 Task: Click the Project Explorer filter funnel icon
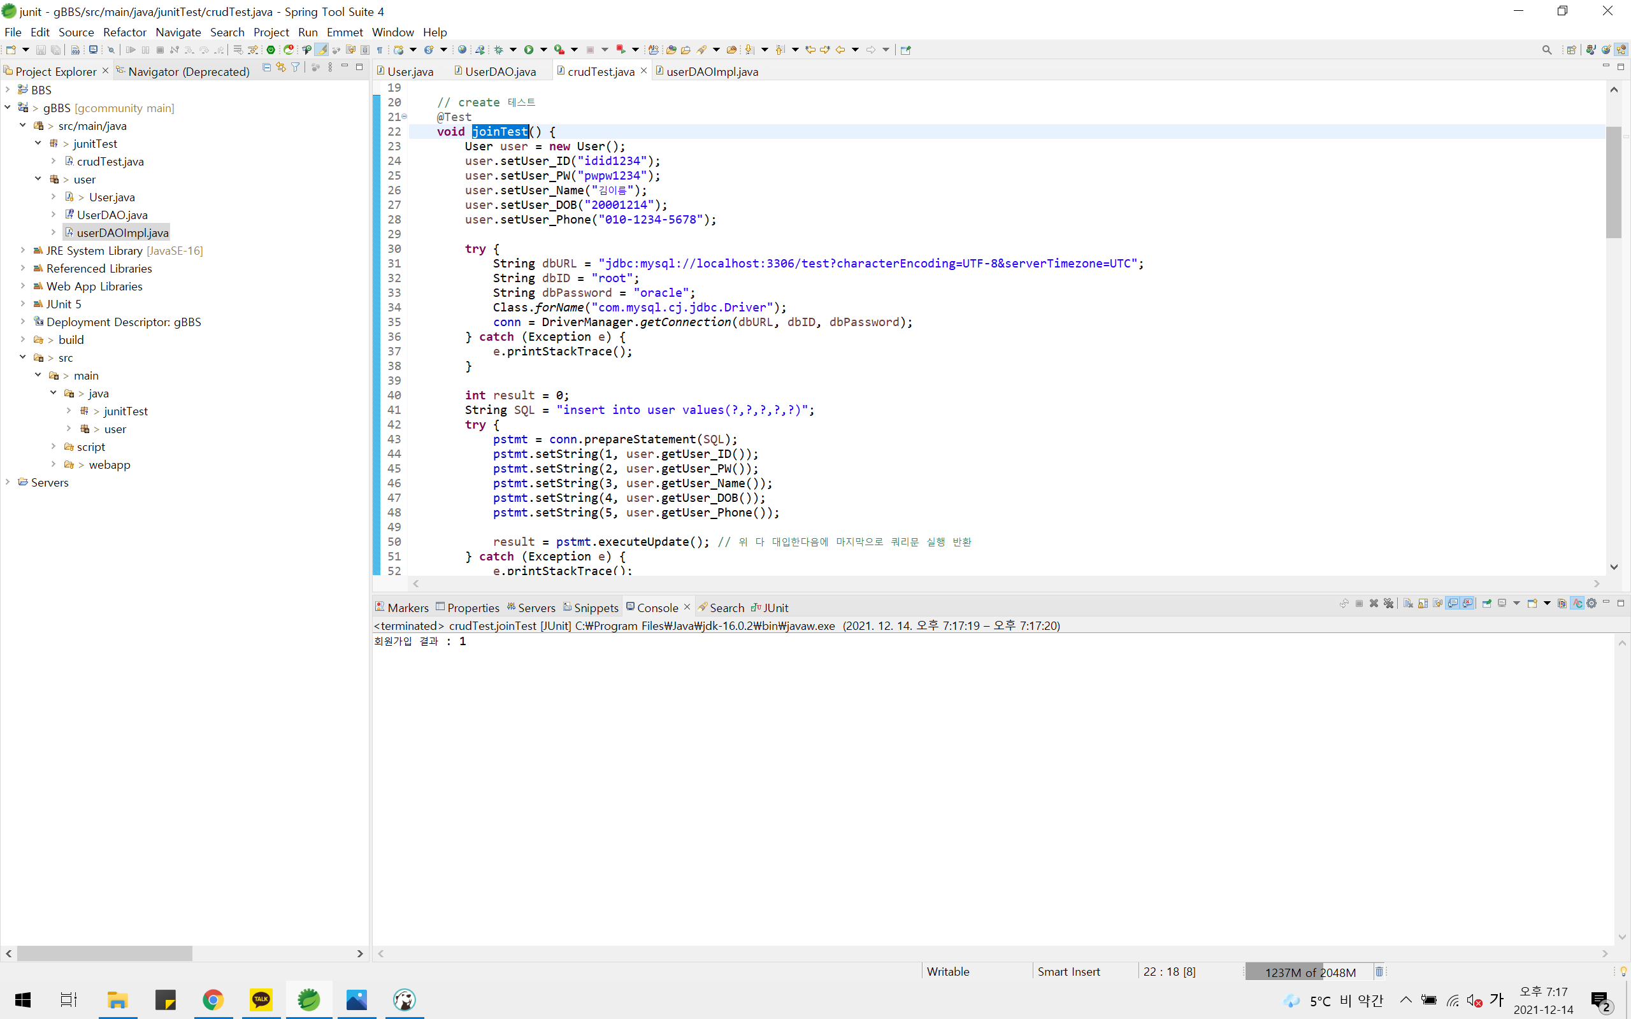tap(295, 68)
